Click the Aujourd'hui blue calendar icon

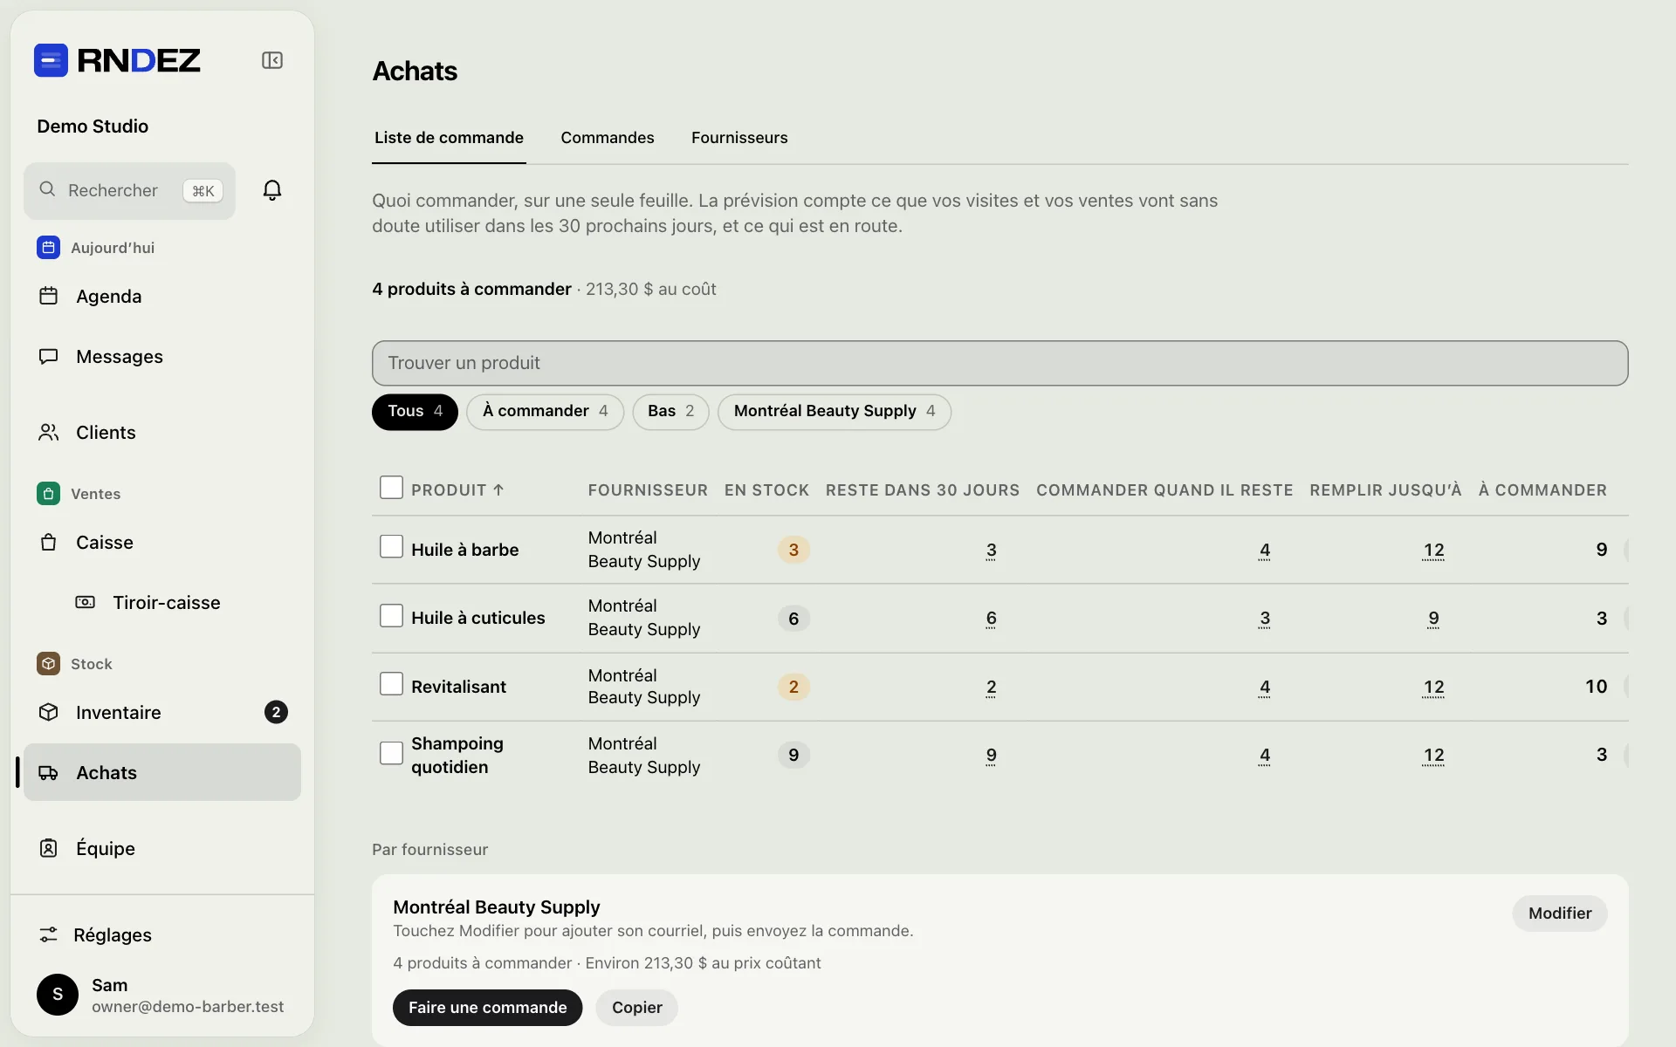tap(49, 248)
